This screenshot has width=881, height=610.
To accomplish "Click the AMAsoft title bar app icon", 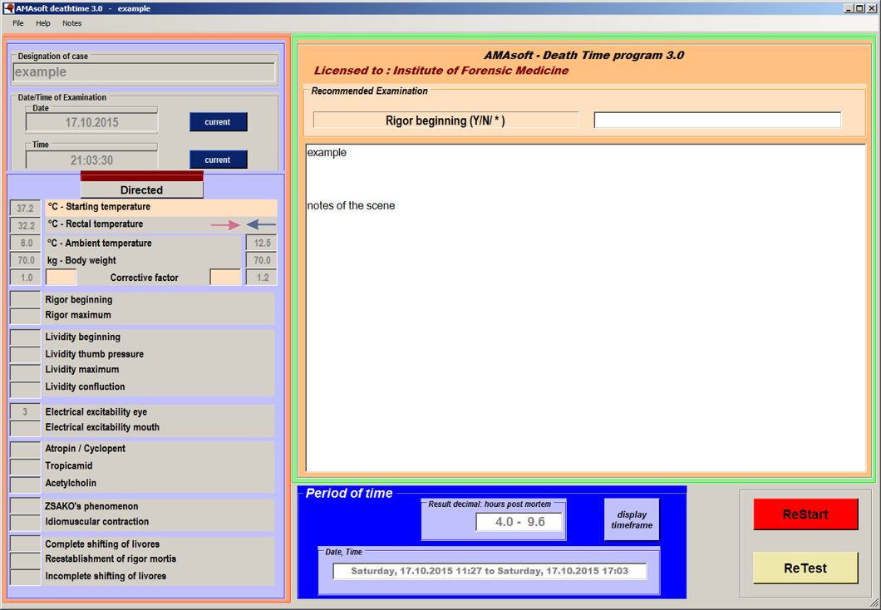I will (x=8, y=7).
